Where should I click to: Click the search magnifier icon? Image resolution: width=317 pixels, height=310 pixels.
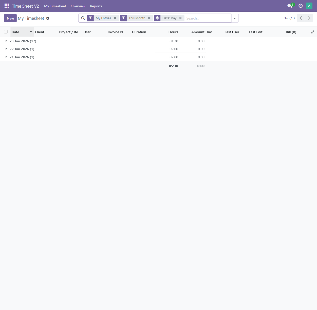click(x=83, y=18)
